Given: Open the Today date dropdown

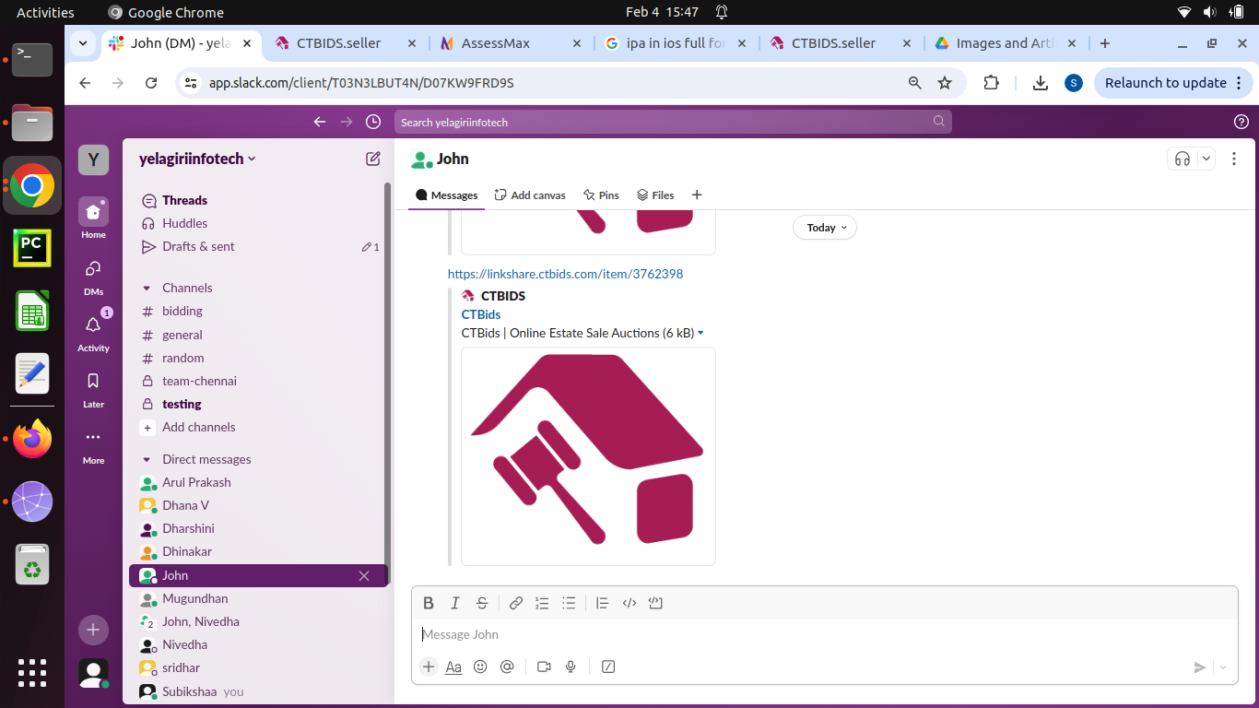Looking at the screenshot, I should coord(824,228).
